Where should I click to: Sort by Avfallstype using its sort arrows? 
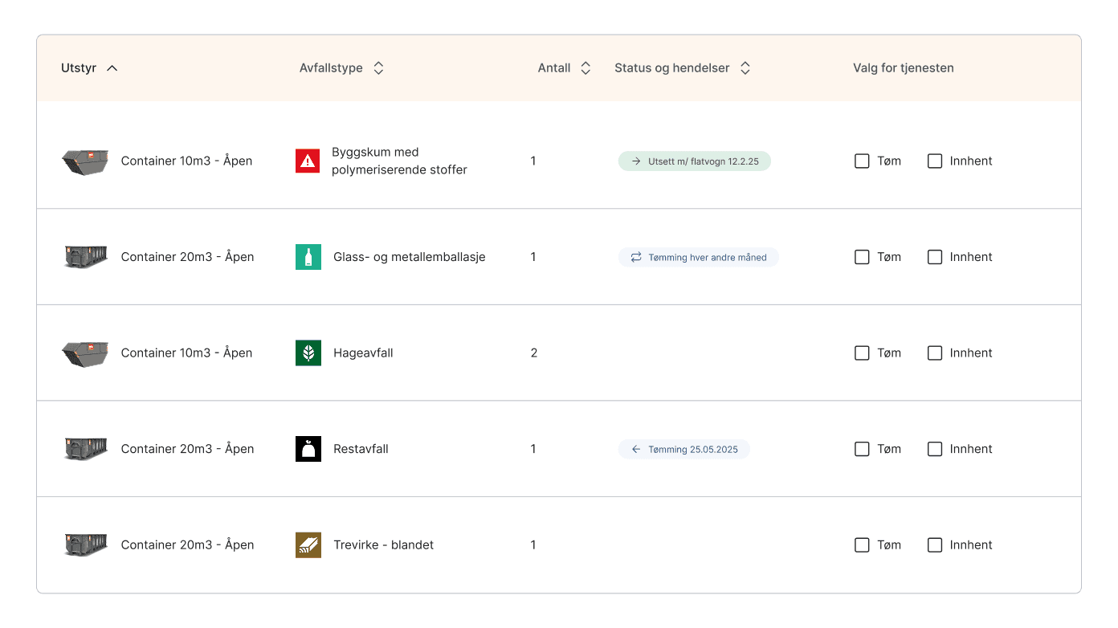(379, 68)
